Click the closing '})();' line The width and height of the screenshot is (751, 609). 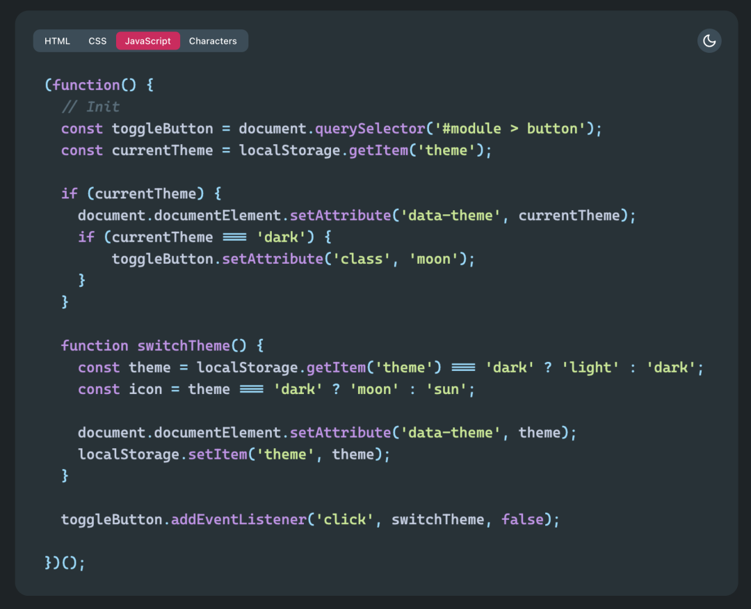point(65,562)
